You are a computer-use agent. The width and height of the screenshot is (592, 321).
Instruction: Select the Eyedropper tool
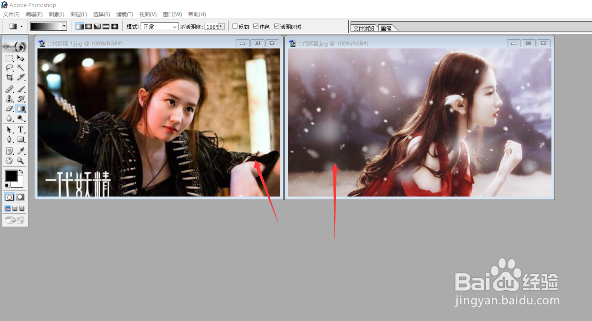tap(21, 151)
